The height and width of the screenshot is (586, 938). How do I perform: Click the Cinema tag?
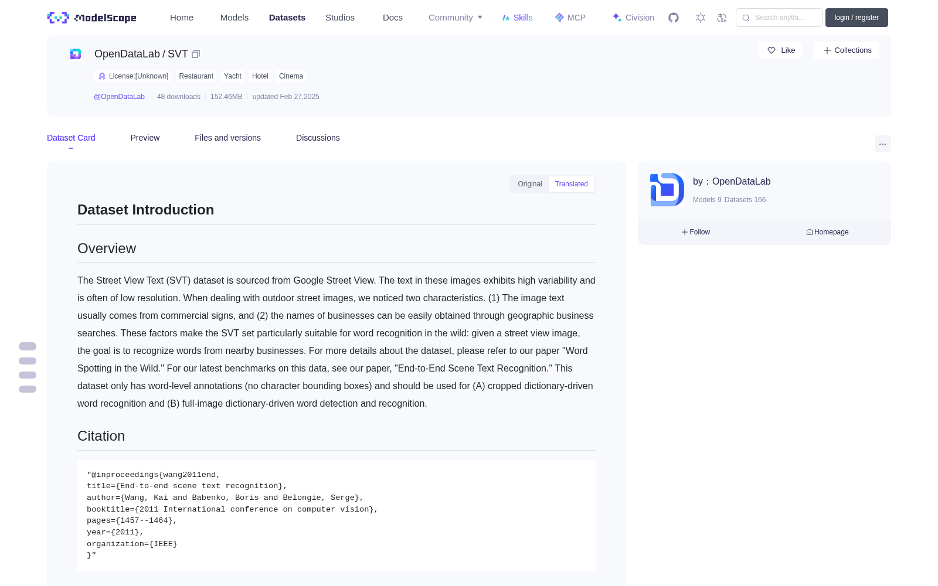[291, 76]
